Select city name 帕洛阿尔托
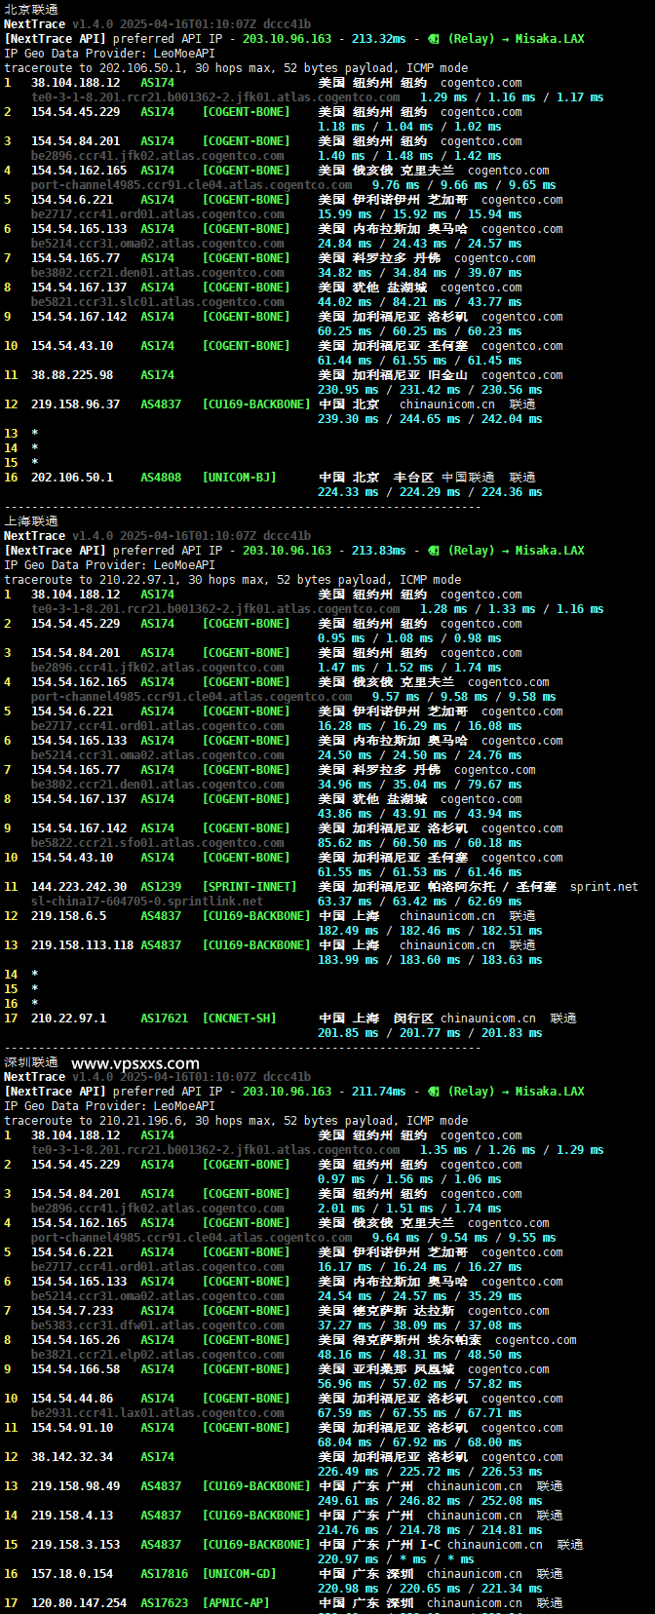This screenshot has width=655, height=1614. coord(461,887)
